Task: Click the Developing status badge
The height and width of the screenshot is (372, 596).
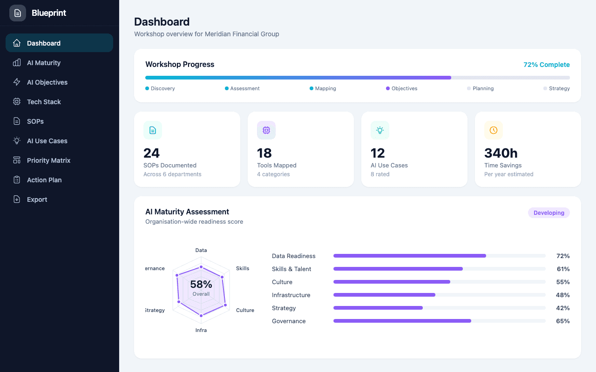Action: (x=549, y=213)
